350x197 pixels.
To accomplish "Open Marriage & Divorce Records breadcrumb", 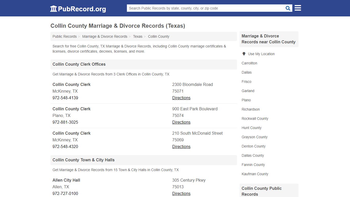I will pyautogui.click(x=105, y=36).
